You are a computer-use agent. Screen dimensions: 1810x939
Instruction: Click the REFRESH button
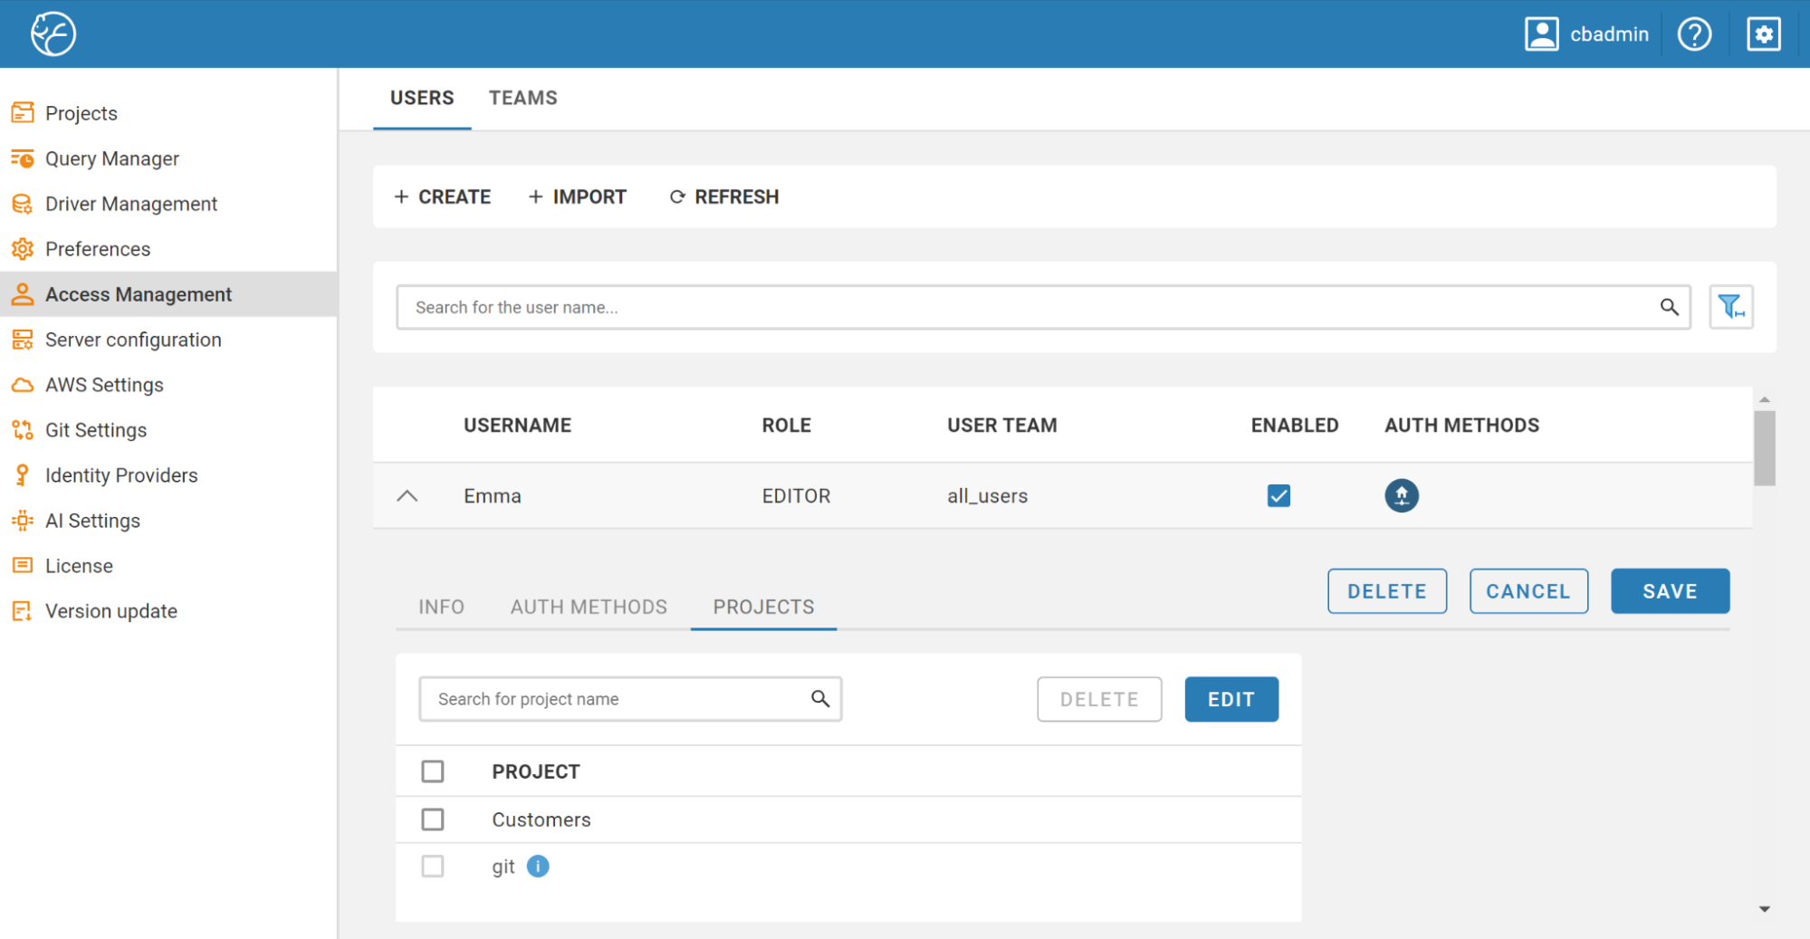tap(723, 196)
